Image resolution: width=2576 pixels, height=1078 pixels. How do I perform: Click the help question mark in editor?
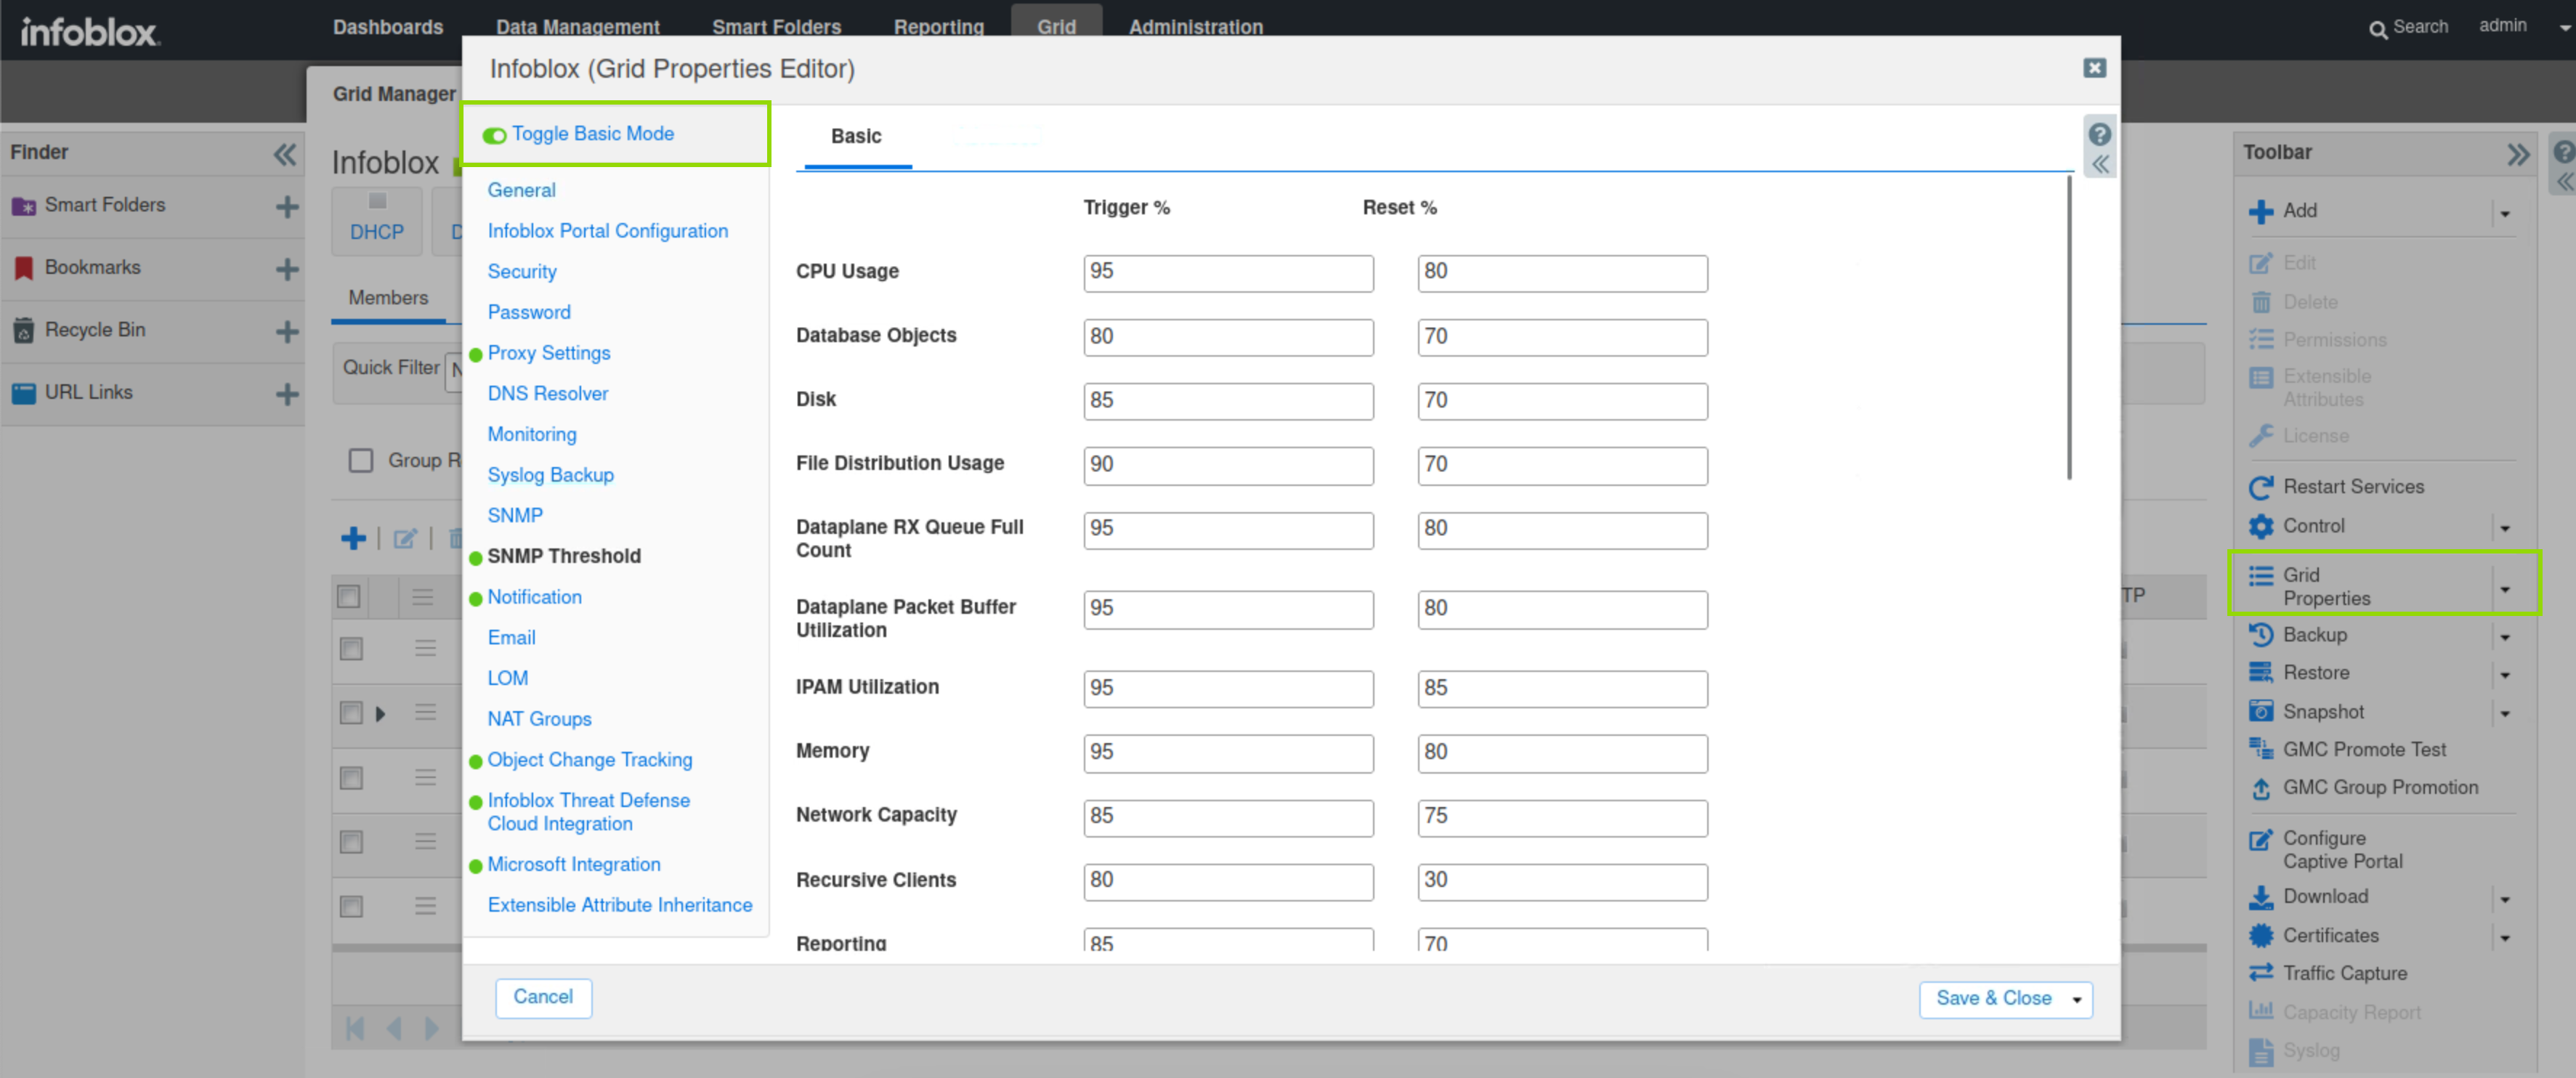[x=2099, y=134]
